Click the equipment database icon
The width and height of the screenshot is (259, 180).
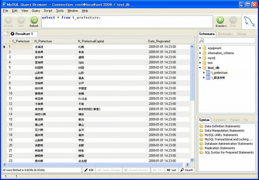[204, 48]
